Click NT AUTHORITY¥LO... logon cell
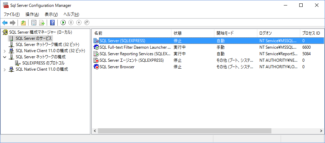The image size is (325, 143). [x=278, y=67]
